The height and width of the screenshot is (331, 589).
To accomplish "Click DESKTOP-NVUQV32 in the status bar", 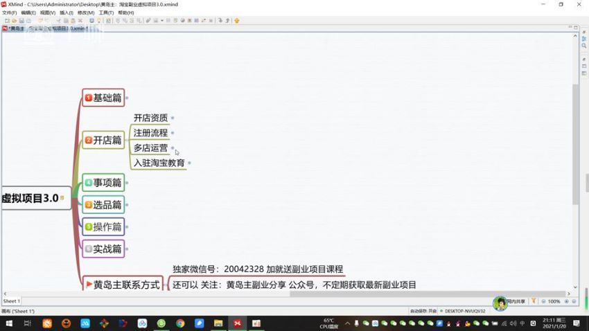I will 465,311.
